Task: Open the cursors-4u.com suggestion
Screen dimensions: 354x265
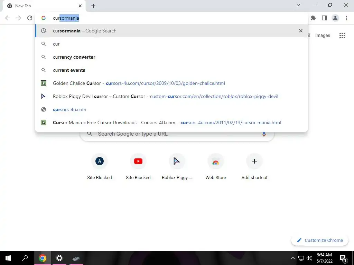Action: point(171,109)
